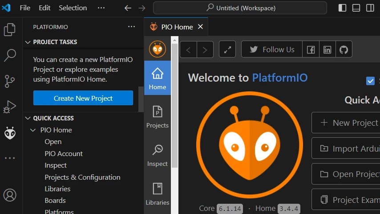Show more menu items ellipsis
The image size is (380, 214).
pyautogui.click(x=101, y=8)
